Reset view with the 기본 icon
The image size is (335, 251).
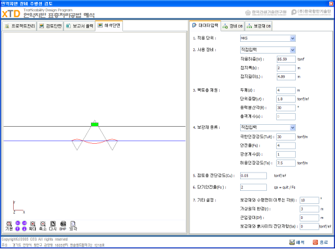point(9,226)
